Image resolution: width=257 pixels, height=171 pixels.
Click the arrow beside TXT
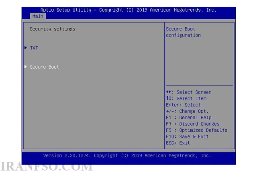tap(26, 48)
